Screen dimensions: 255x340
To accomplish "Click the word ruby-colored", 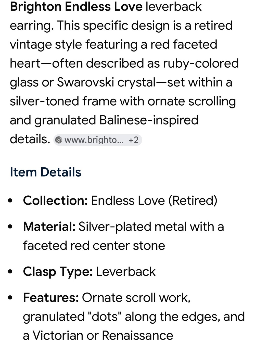I will click(x=201, y=63).
